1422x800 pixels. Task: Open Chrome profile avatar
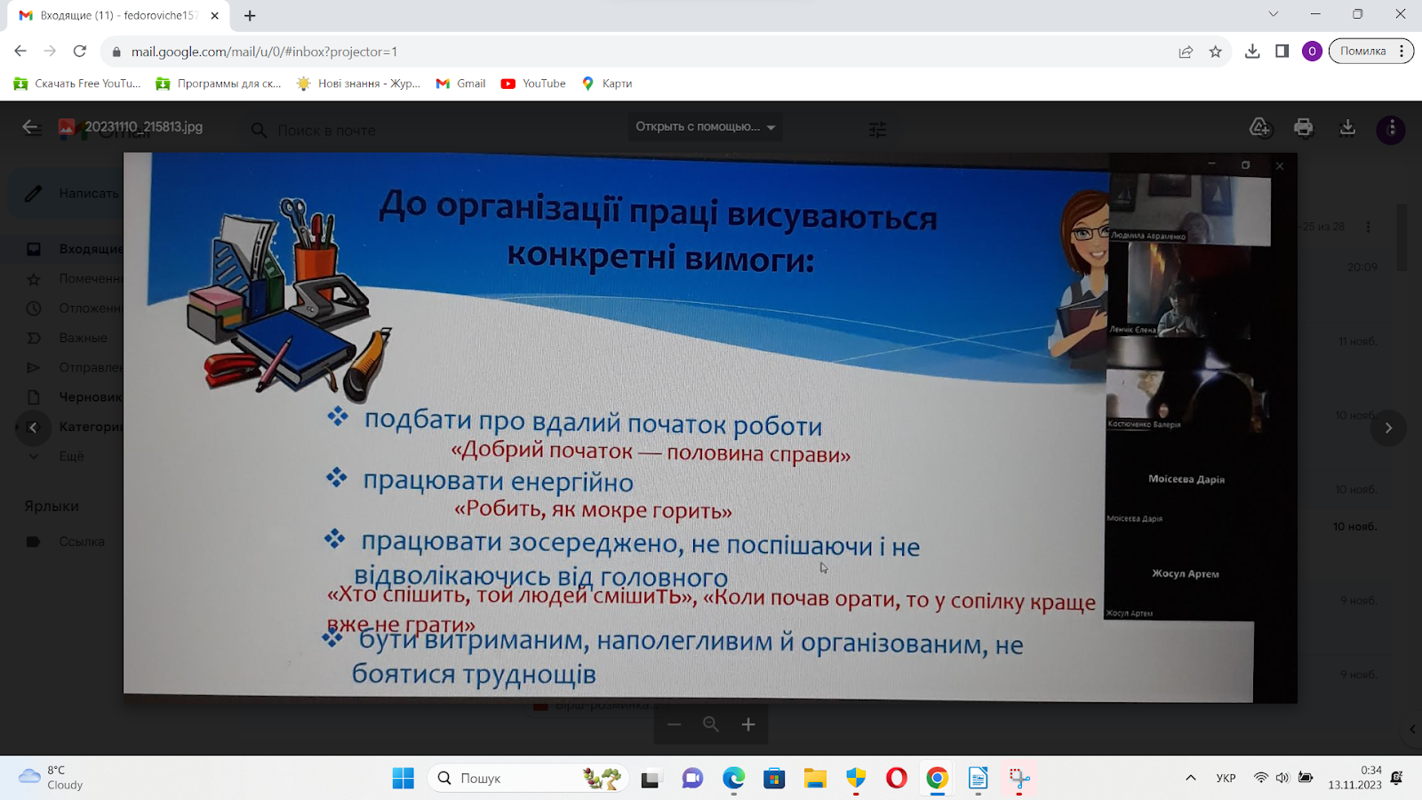(1312, 52)
